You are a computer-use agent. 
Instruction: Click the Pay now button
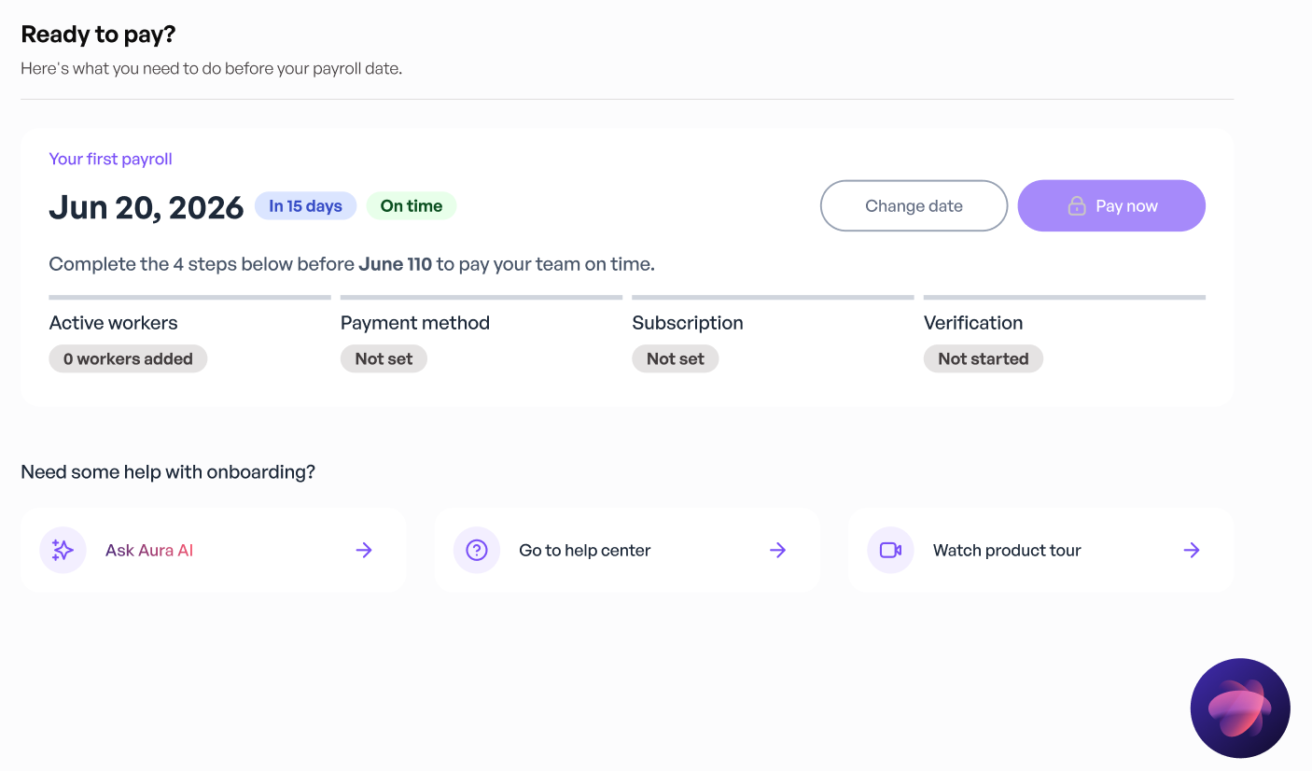click(1111, 205)
